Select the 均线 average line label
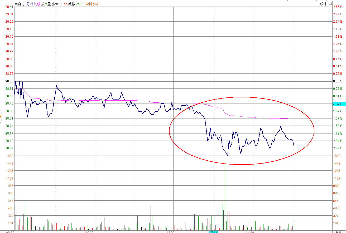The image size is (346, 233). 37,4
